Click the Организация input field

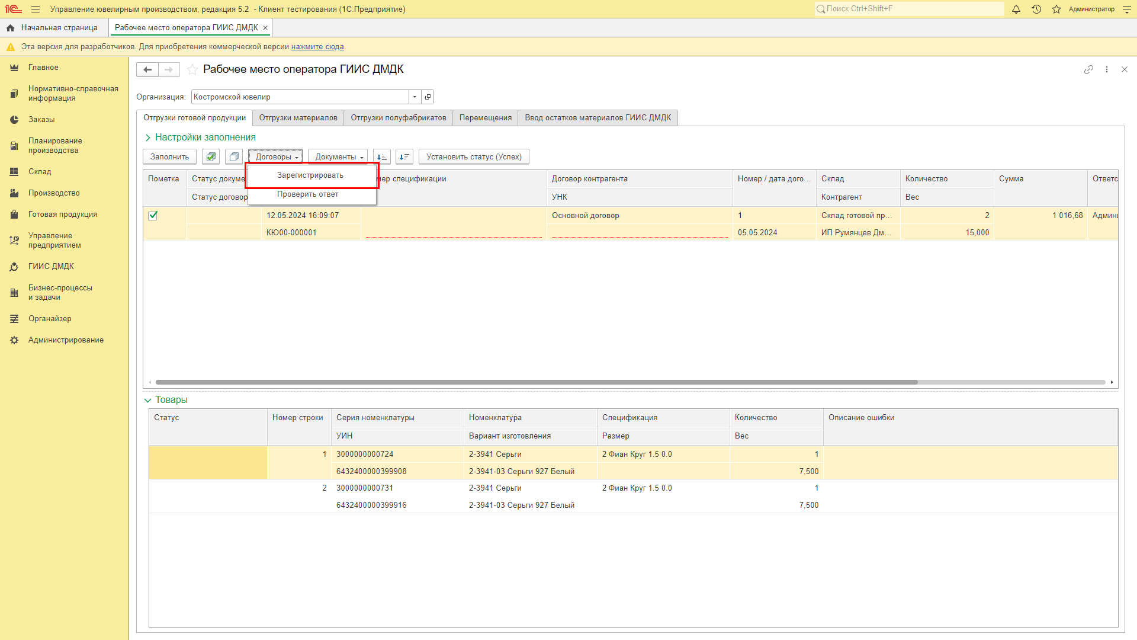300,97
